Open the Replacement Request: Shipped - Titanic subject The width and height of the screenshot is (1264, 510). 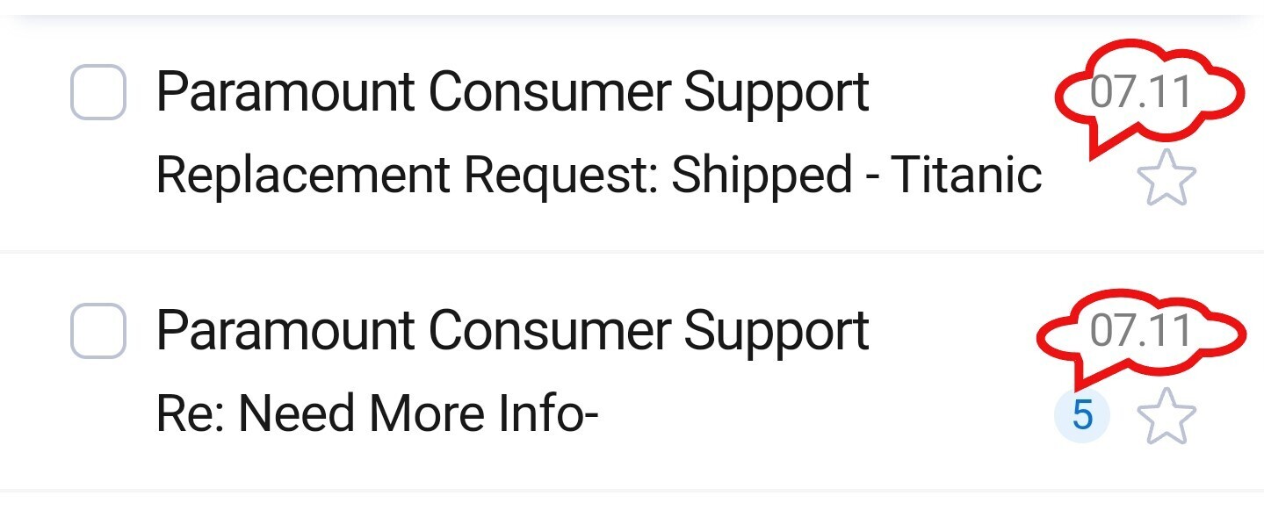597,175
